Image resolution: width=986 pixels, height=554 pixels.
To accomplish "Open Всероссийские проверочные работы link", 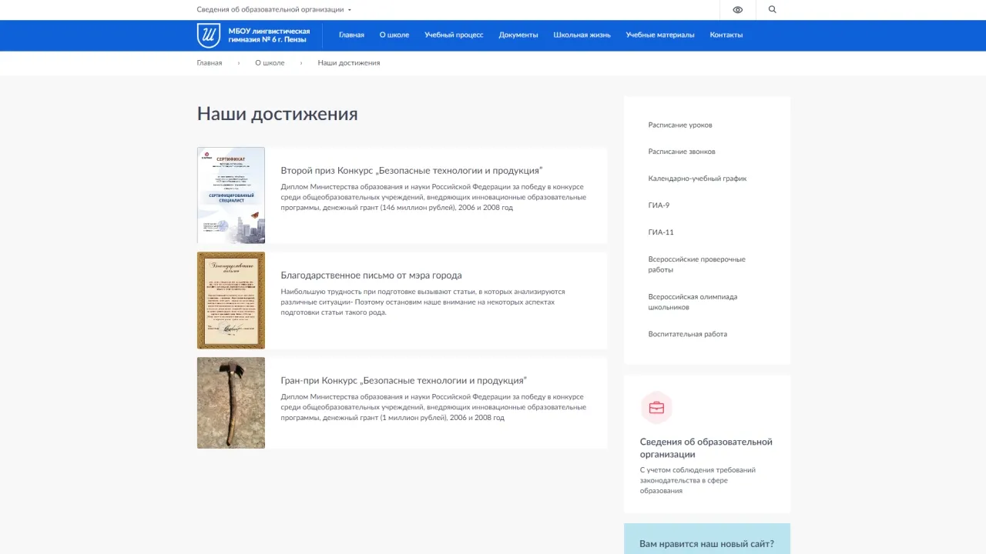I will tap(696, 265).
